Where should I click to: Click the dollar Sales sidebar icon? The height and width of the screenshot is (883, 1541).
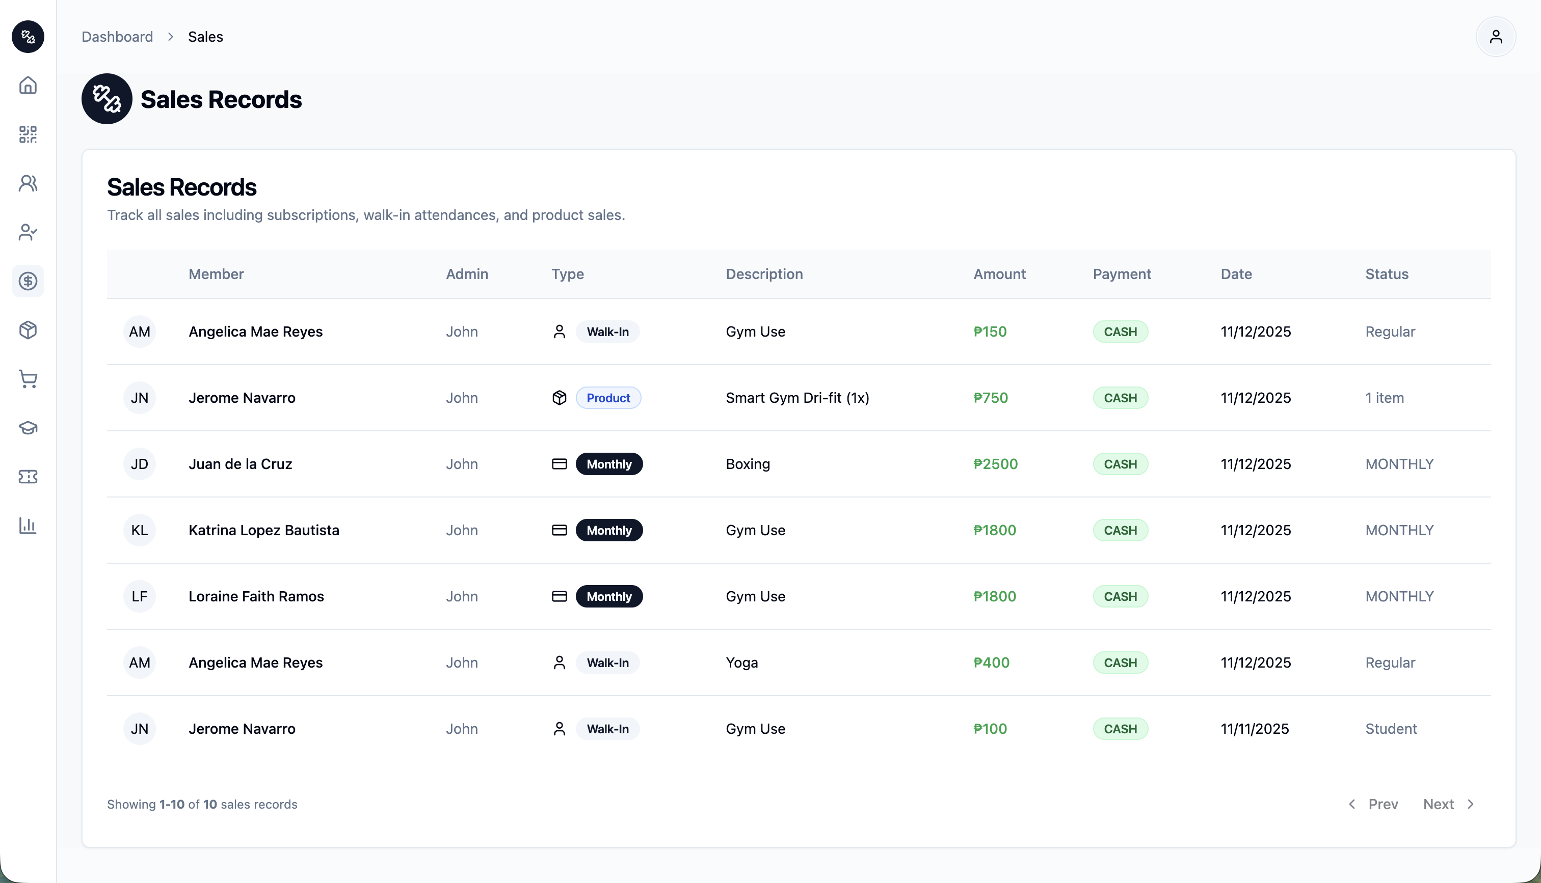point(28,282)
